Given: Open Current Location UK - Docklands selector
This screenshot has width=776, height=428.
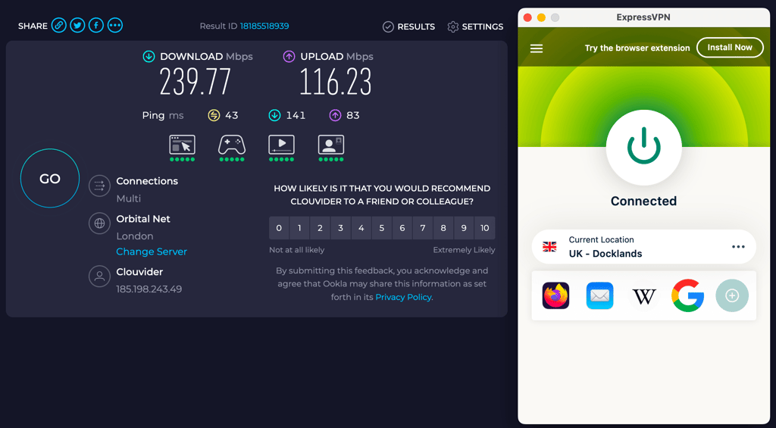Looking at the screenshot, I should (x=644, y=247).
